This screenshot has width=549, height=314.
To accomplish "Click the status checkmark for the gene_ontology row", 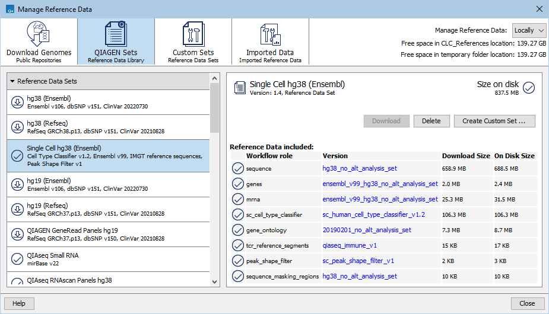I will tap(238, 230).
